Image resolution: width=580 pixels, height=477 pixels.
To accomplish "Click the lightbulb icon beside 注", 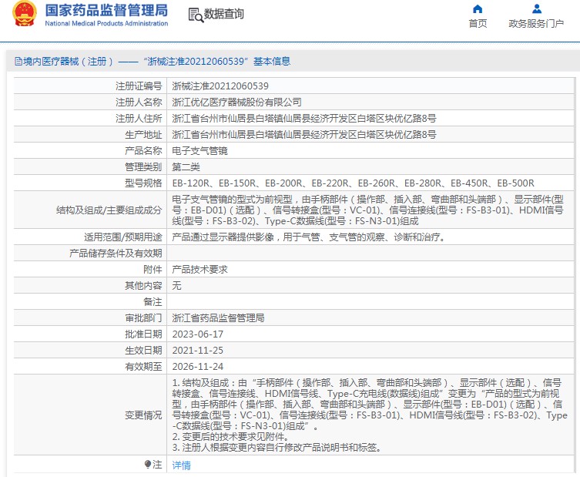I will (148, 465).
